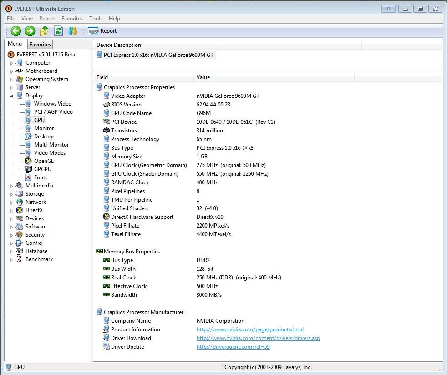Click the Multimedia speaker icon

pos(20,186)
